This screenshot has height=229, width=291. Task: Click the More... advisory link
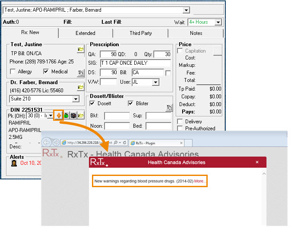click(x=200, y=181)
